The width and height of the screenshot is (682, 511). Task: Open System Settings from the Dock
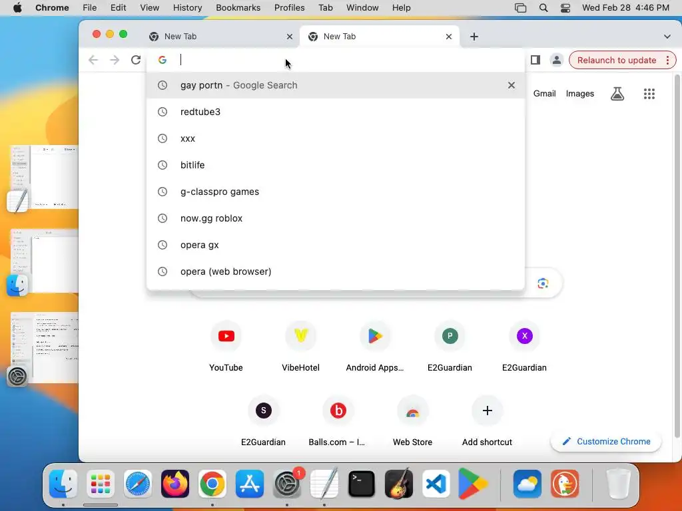tap(287, 484)
